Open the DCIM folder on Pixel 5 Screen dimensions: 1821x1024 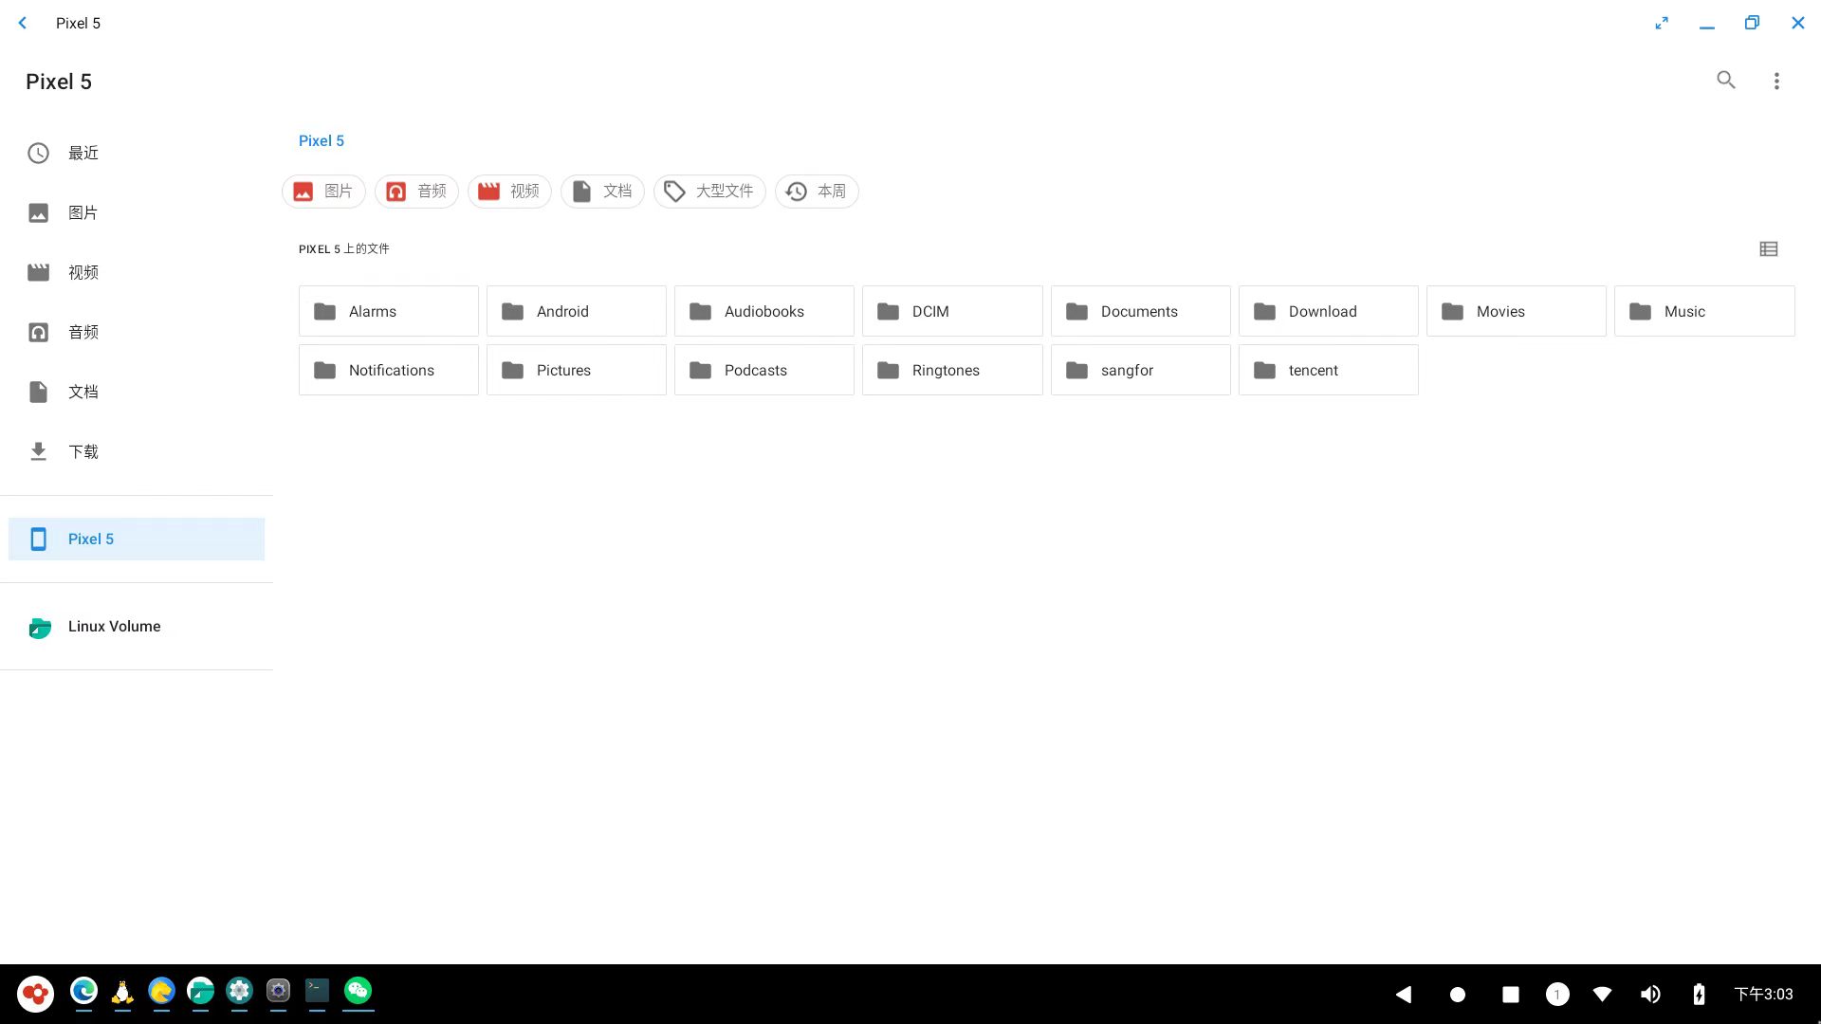click(952, 310)
